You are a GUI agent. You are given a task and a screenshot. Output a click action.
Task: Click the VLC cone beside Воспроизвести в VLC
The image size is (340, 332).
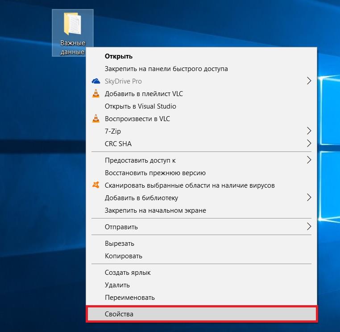coord(96,119)
